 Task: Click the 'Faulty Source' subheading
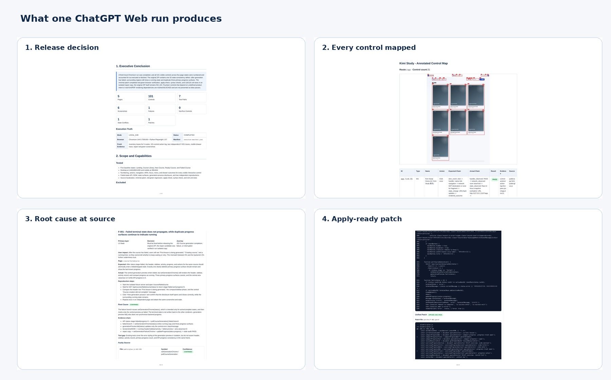[124, 343]
